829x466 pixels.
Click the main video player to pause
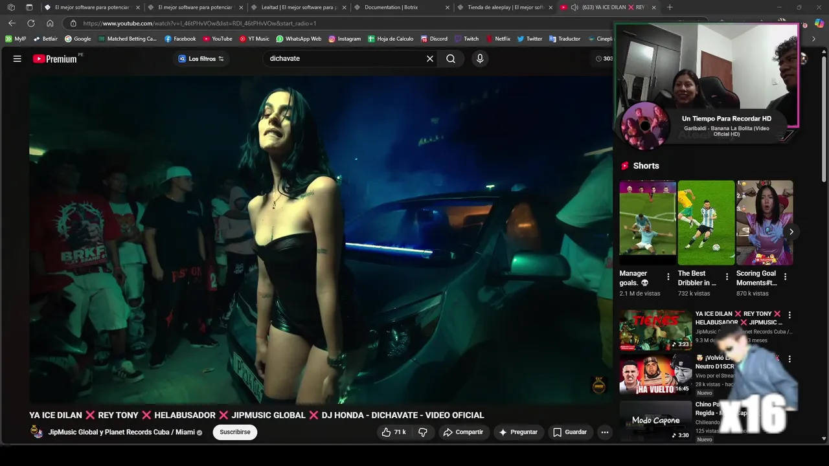tap(321, 239)
